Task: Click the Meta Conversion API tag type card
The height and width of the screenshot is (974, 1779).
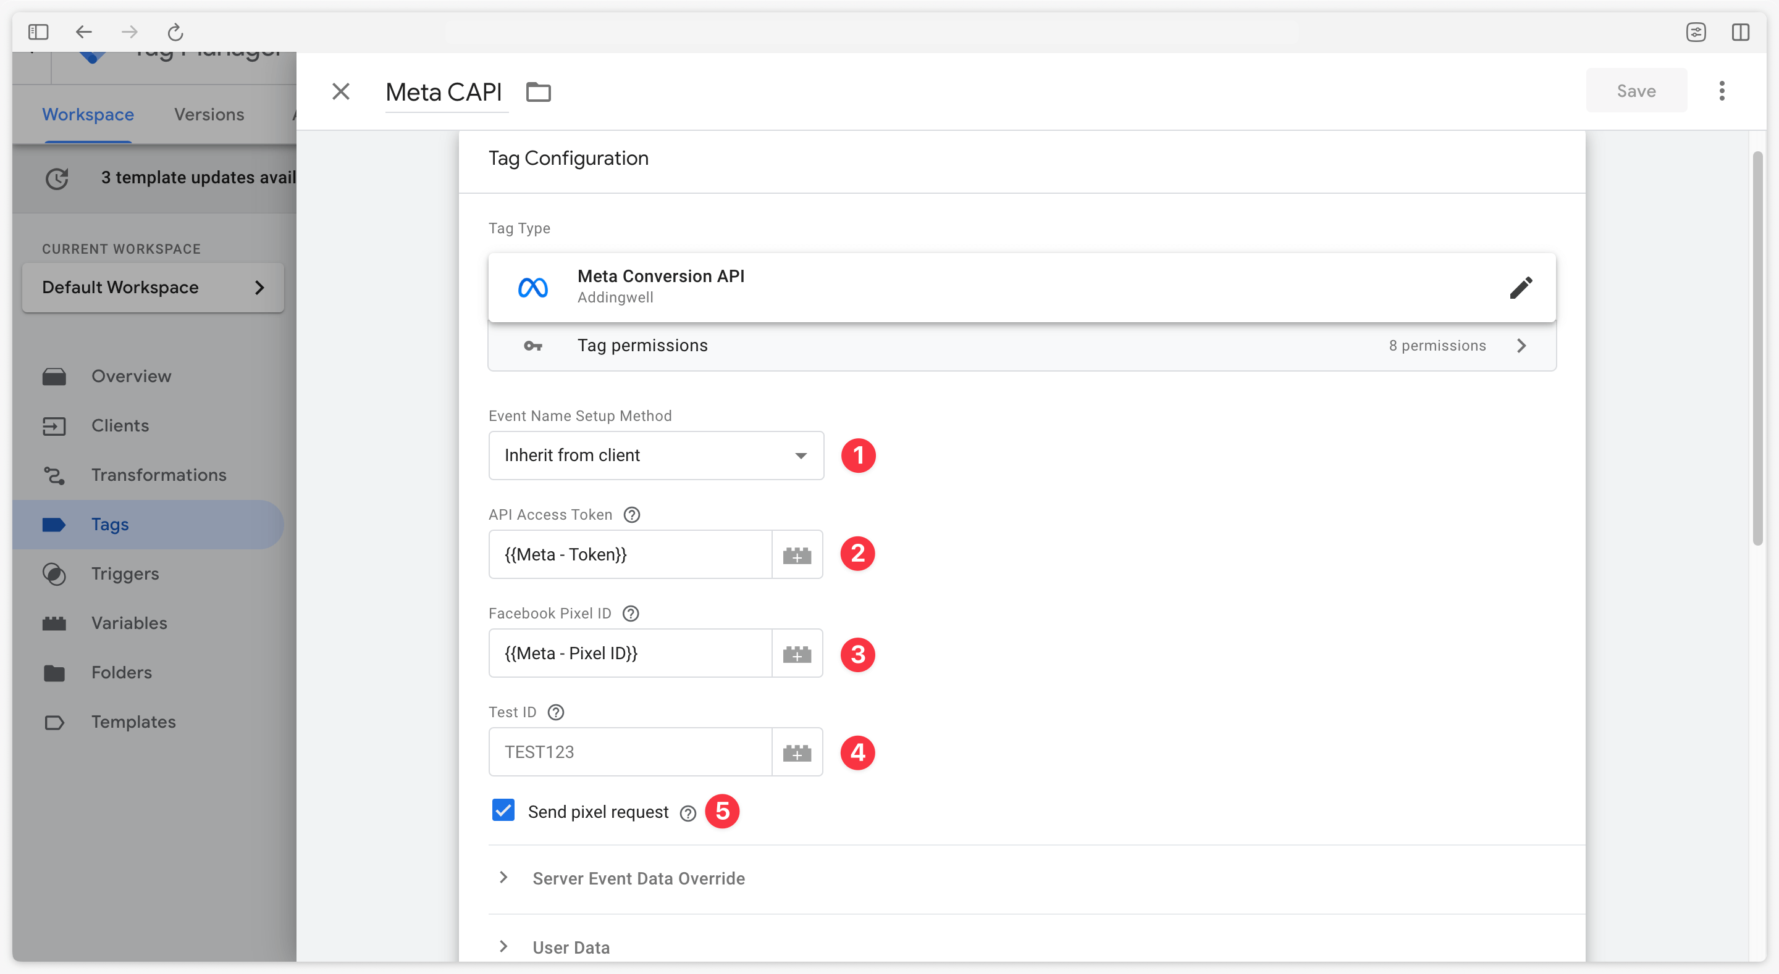Action: (x=1022, y=287)
